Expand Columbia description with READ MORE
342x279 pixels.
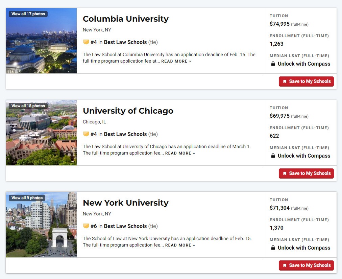176,61
